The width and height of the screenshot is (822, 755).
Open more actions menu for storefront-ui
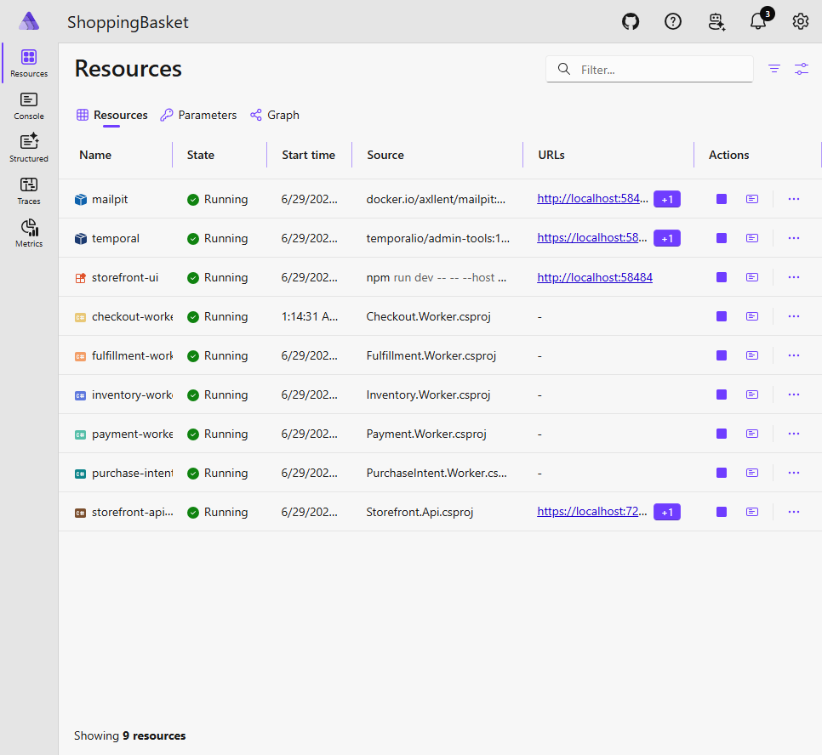point(794,277)
